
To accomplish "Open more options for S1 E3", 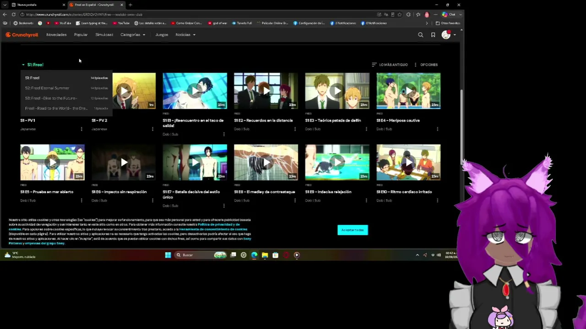I will (x=366, y=129).
